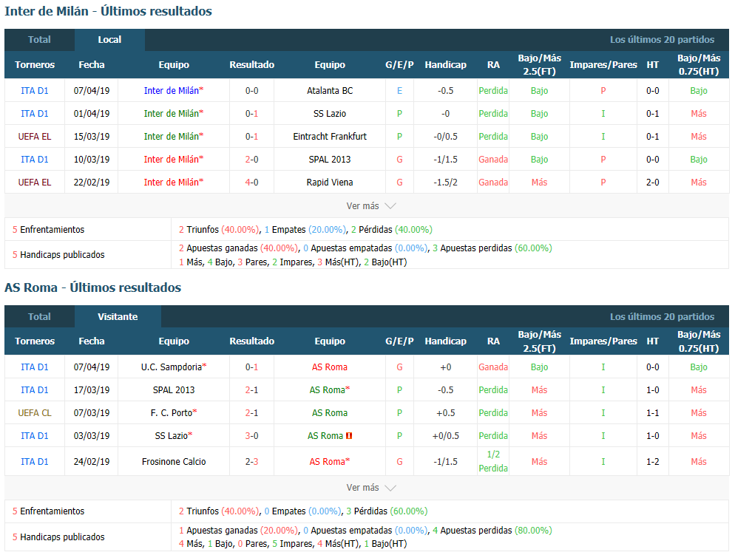Click the date 07/03/19
735x555 pixels.
[x=92, y=413]
